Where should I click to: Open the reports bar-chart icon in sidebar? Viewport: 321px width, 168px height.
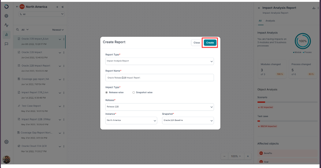click(6, 35)
